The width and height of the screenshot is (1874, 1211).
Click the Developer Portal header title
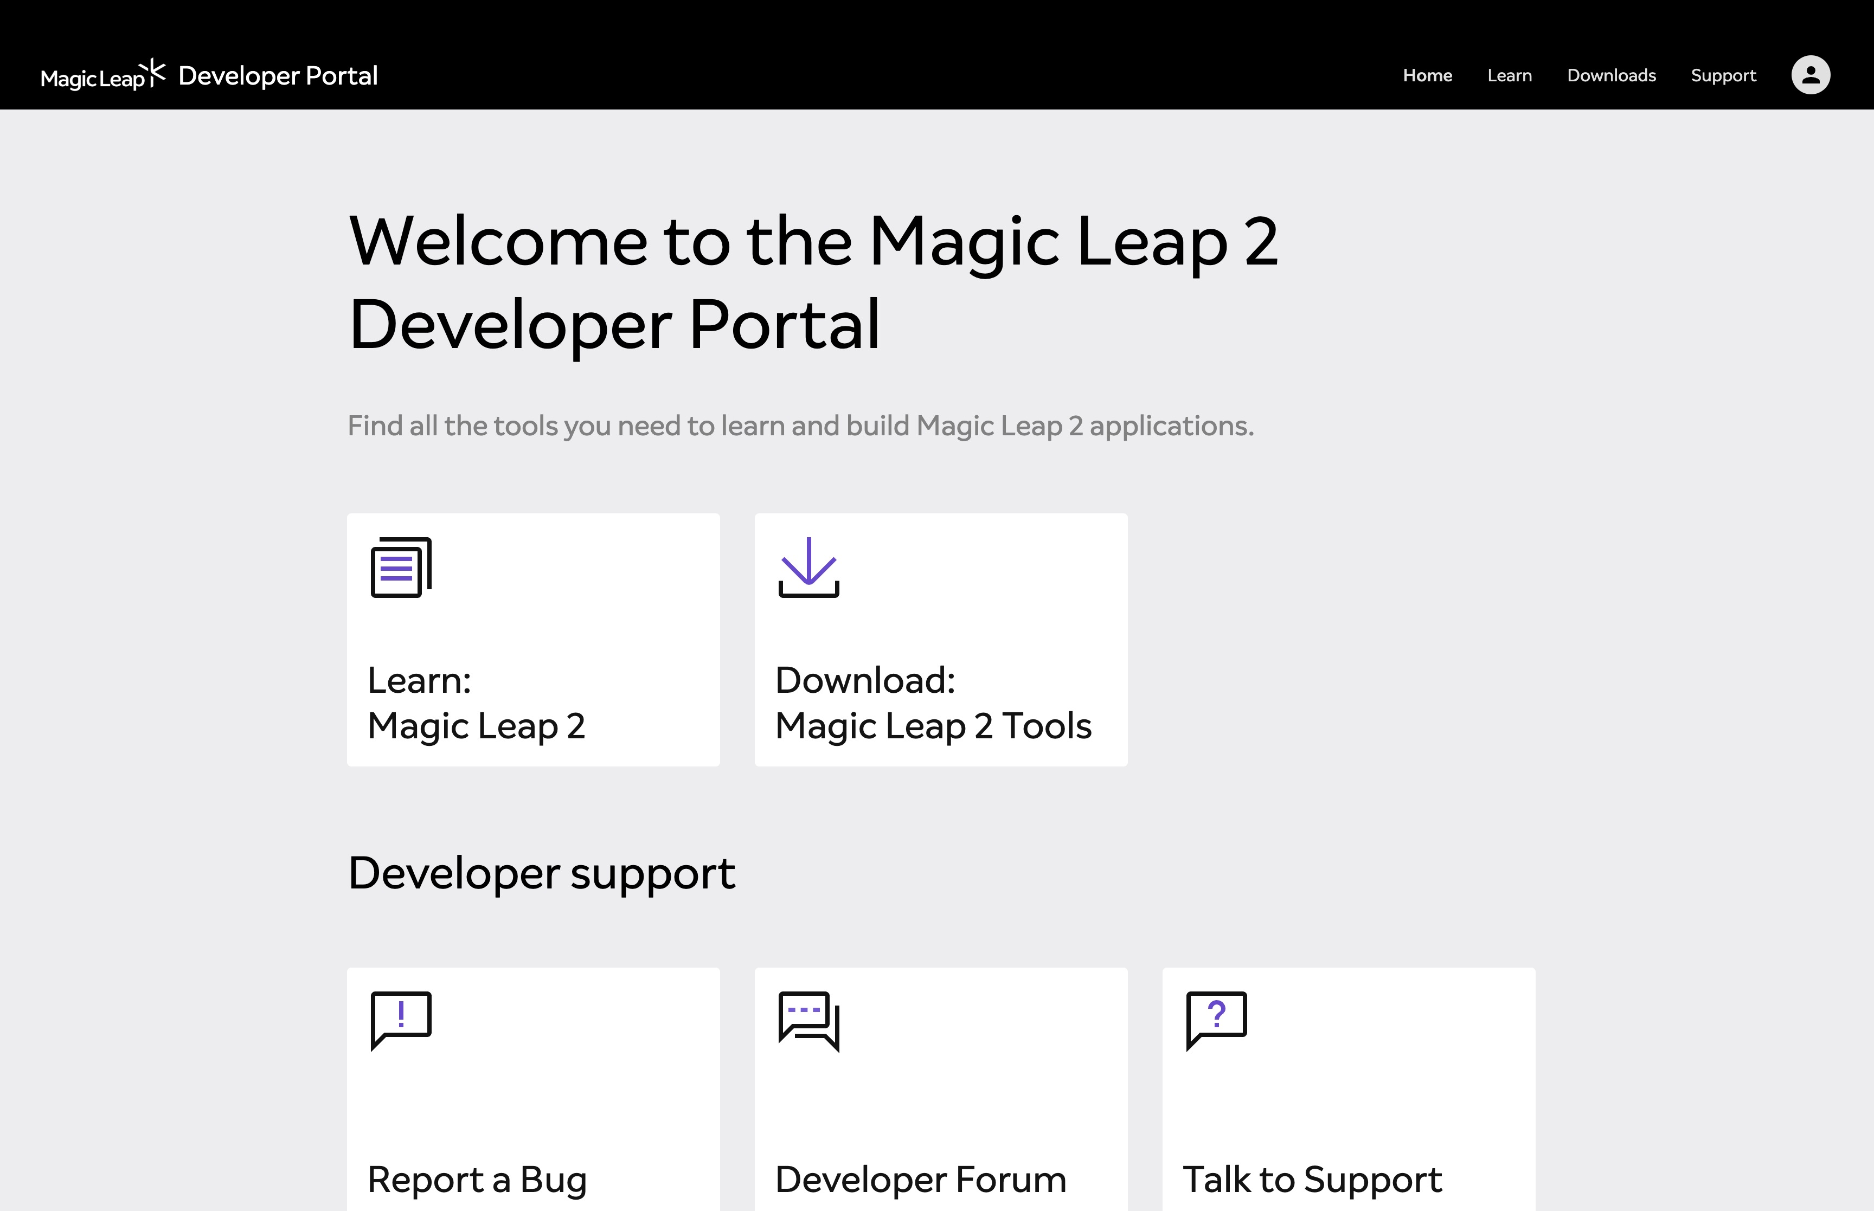[278, 75]
